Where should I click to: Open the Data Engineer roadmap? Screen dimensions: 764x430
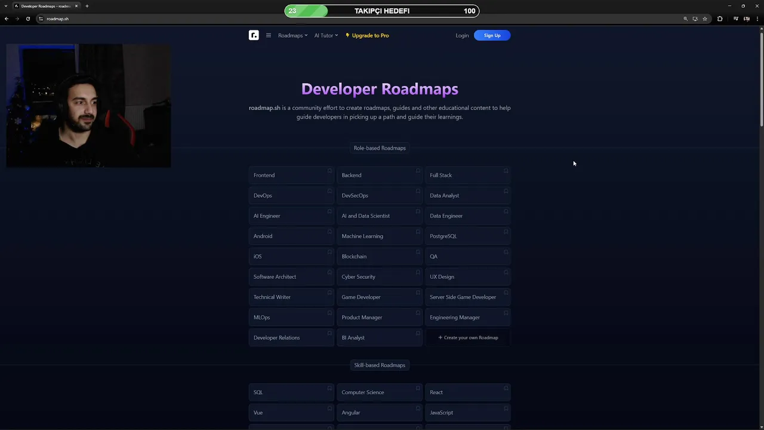(468, 216)
